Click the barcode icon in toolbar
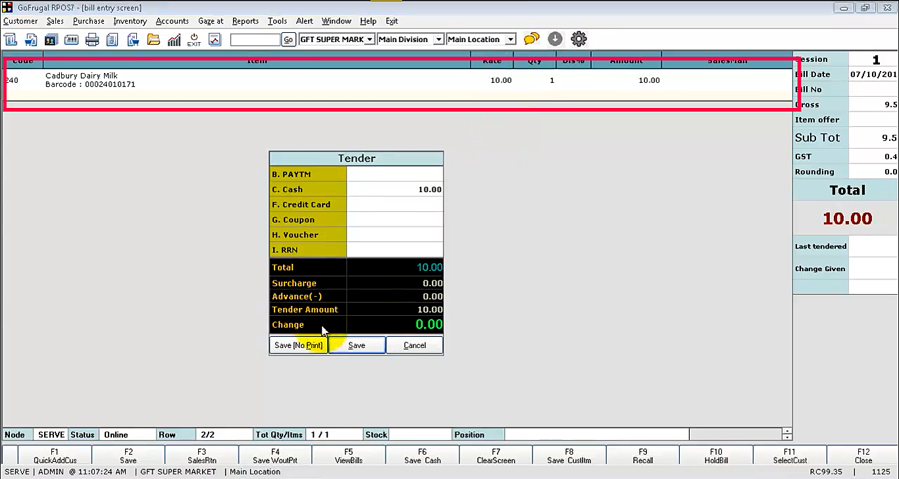The image size is (899, 479). tap(71, 39)
